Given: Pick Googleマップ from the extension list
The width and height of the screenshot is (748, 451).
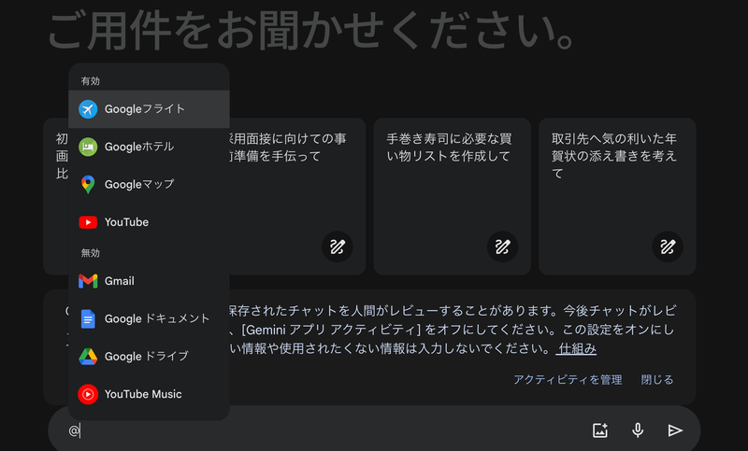Looking at the screenshot, I should point(149,184).
